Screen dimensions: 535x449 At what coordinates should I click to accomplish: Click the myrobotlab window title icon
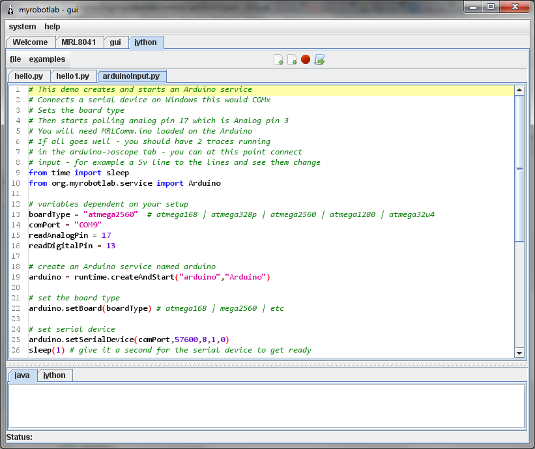click(10, 10)
